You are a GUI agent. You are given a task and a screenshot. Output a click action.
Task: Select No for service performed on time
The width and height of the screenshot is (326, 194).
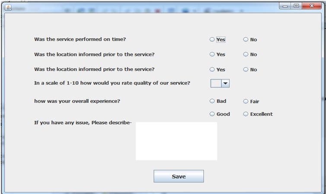(x=246, y=40)
